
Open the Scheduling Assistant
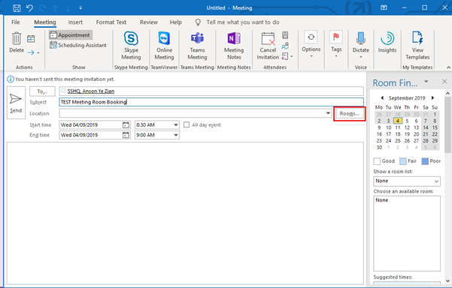tap(78, 45)
